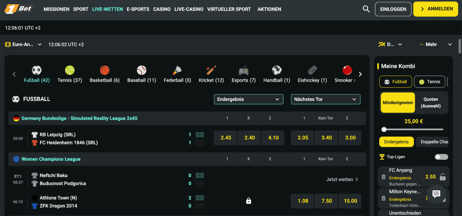Image resolution: width=462 pixels, height=216 pixels.
Task: Open Neftchi Baku match pitch tracker icon
Action: 199,176
